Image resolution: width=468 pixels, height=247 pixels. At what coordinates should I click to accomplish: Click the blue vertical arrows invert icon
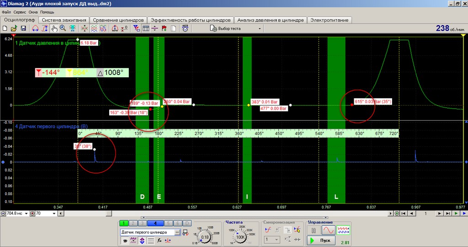[x=142, y=241]
